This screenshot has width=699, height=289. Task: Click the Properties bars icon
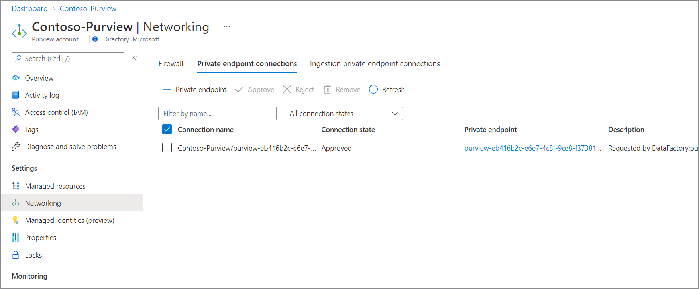(16, 237)
